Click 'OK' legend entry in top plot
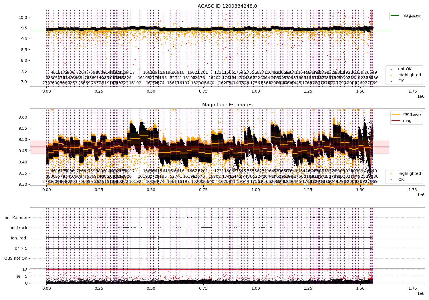429x300 pixels. (x=398, y=81)
